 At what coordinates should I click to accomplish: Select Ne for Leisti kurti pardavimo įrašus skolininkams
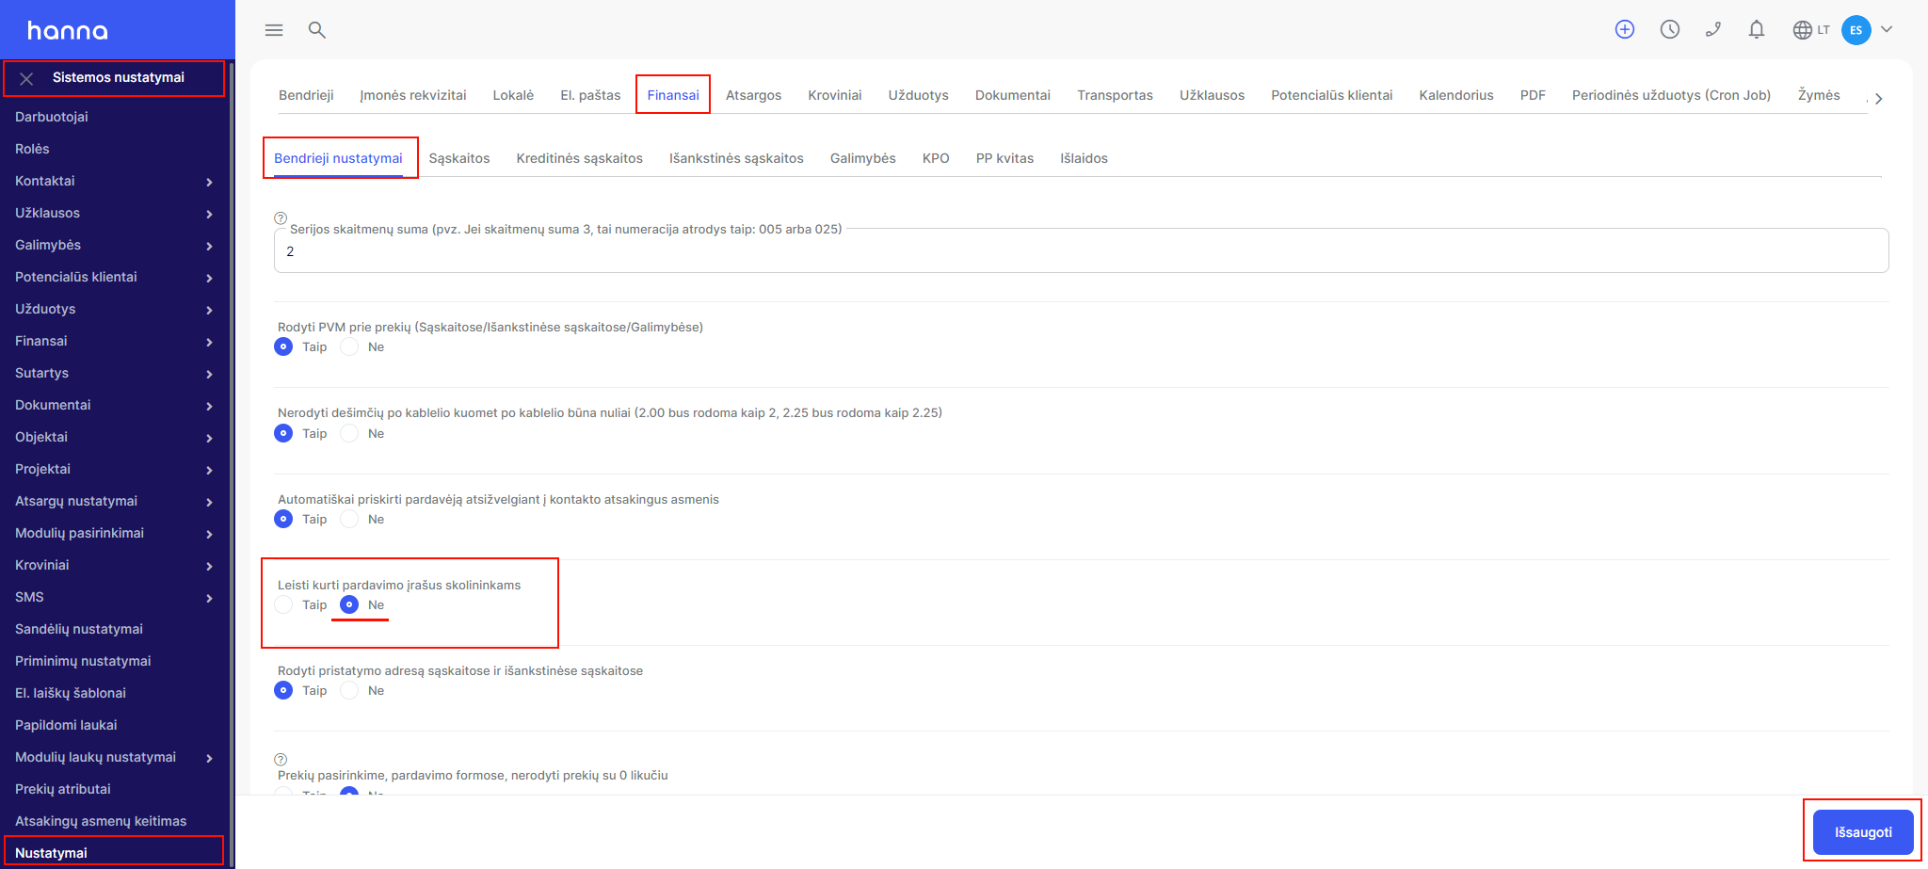pyautogui.click(x=349, y=604)
